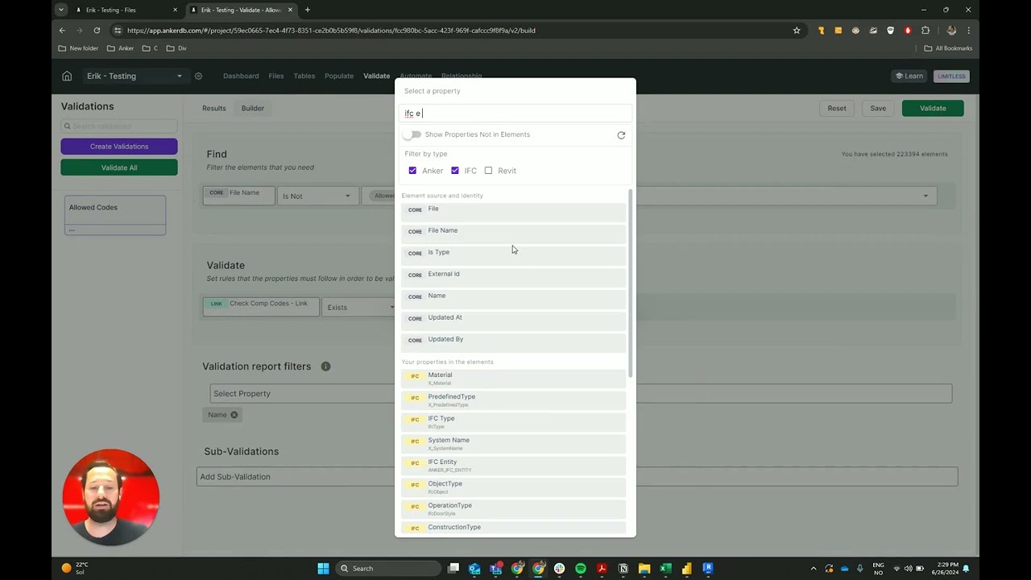The width and height of the screenshot is (1031, 580).
Task: Go to the Validate nav item
Action: [376, 77]
